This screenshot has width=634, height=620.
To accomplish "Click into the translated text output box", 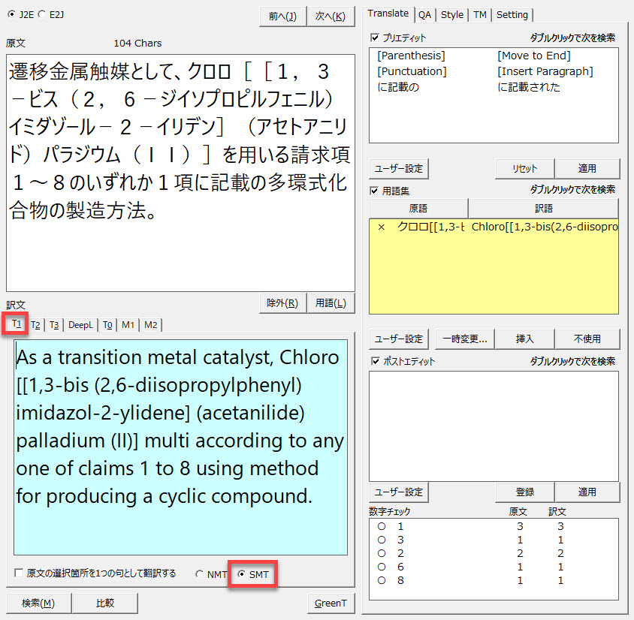I will pyautogui.click(x=180, y=447).
